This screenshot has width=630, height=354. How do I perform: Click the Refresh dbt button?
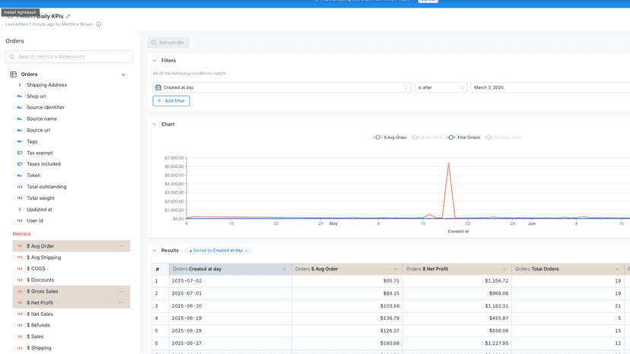click(x=168, y=43)
